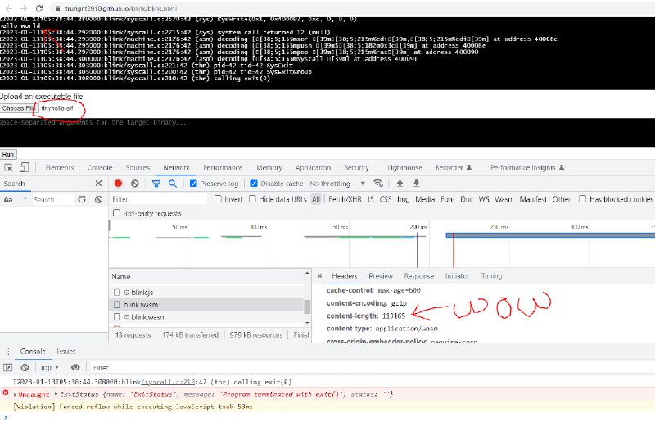Toggle match case Aa in search
The width and height of the screenshot is (655, 427).
(x=8, y=199)
